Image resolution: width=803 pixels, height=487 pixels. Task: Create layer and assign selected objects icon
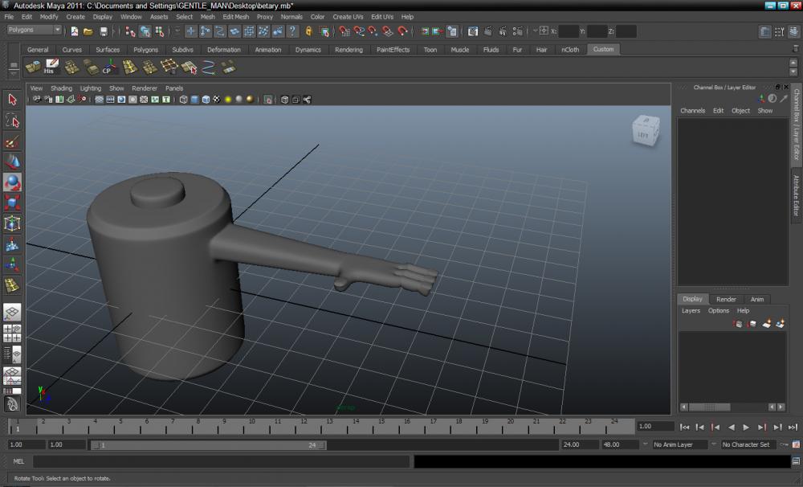pos(781,324)
